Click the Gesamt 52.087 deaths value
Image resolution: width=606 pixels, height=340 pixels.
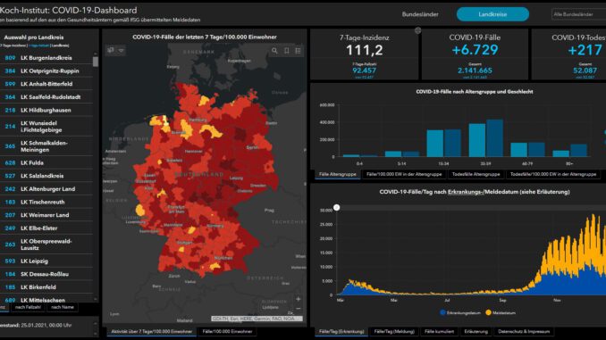point(585,70)
